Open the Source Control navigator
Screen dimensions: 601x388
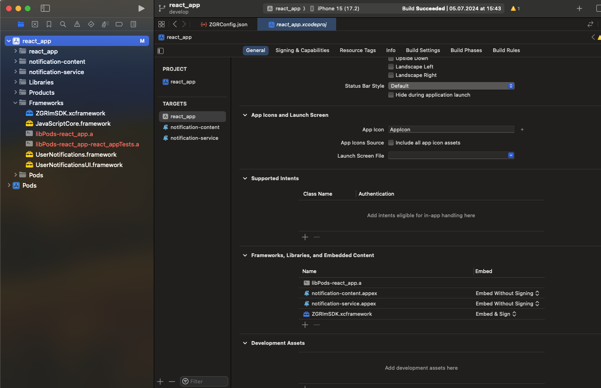click(x=35, y=24)
